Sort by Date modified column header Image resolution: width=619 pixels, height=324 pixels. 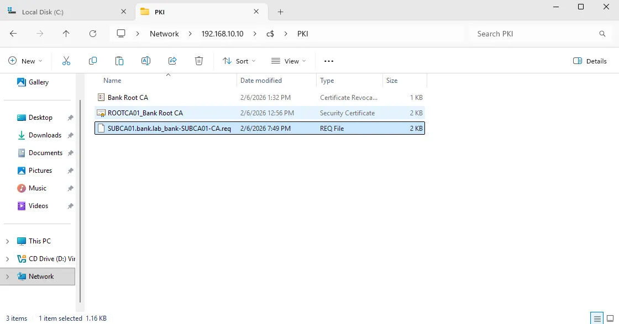coord(276,81)
